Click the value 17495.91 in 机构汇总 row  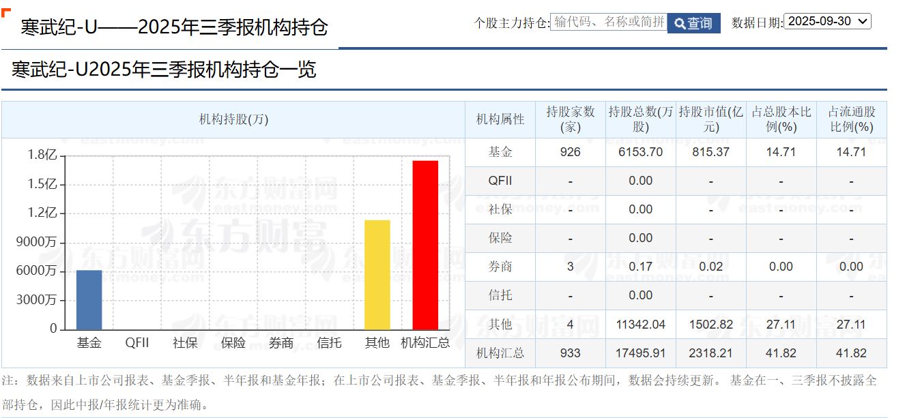click(x=641, y=353)
